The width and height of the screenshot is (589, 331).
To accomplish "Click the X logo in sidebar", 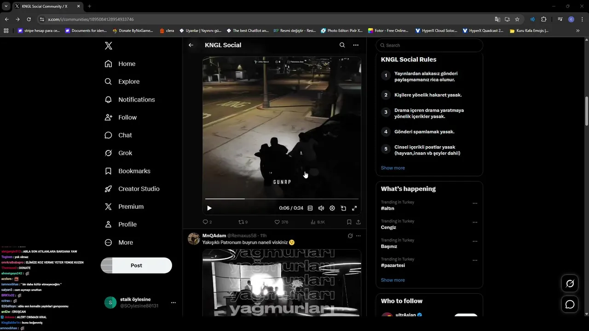I will point(108,46).
